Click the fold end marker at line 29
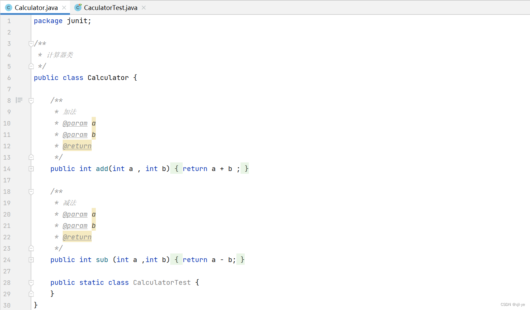530x310 pixels. pyautogui.click(x=31, y=294)
